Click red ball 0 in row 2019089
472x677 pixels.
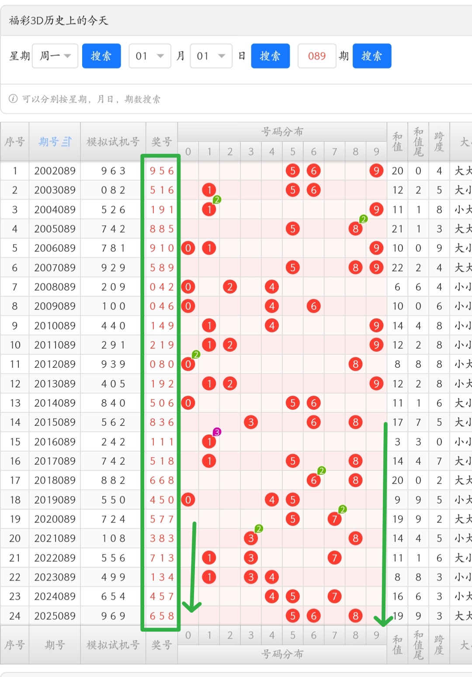pyautogui.click(x=188, y=500)
